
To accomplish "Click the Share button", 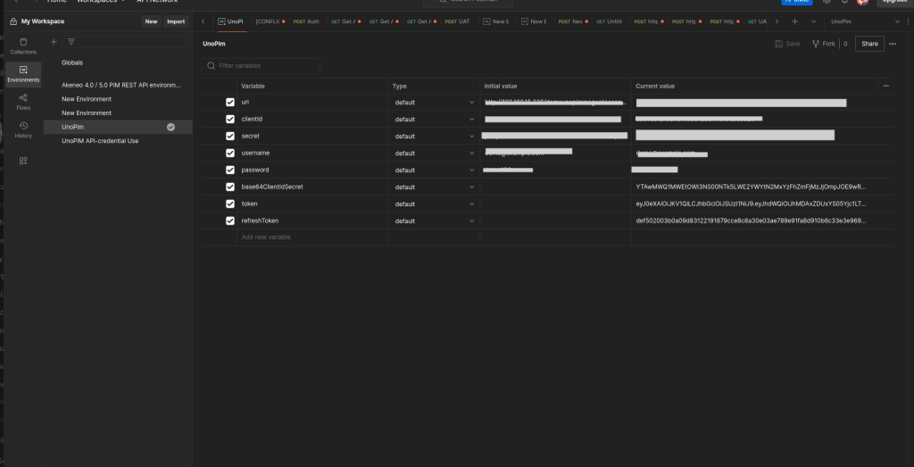I will click(868, 44).
